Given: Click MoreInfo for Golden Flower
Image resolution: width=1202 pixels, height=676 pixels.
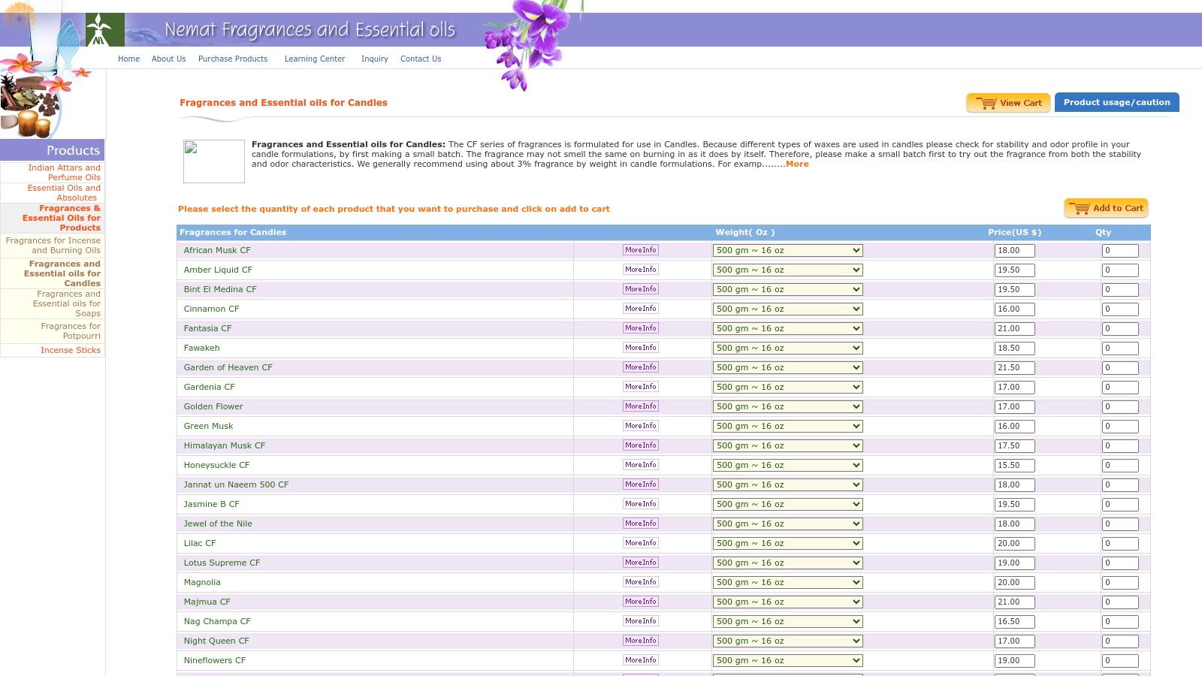Looking at the screenshot, I should pos(641,406).
